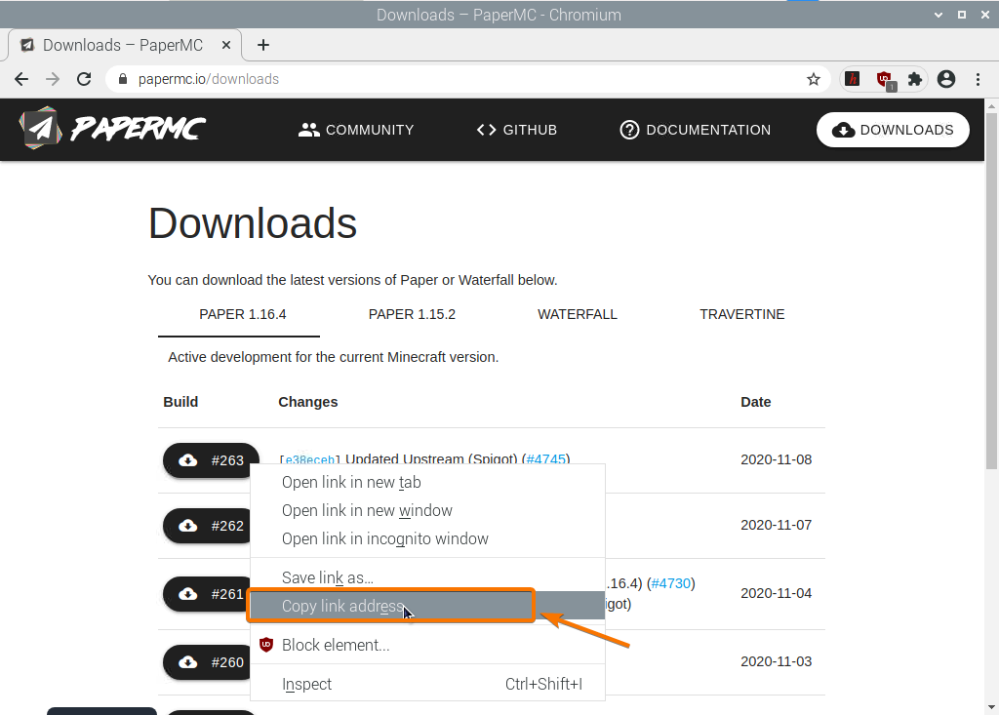Open commit link e38eceb
The width and height of the screenshot is (999, 715).
point(309,459)
